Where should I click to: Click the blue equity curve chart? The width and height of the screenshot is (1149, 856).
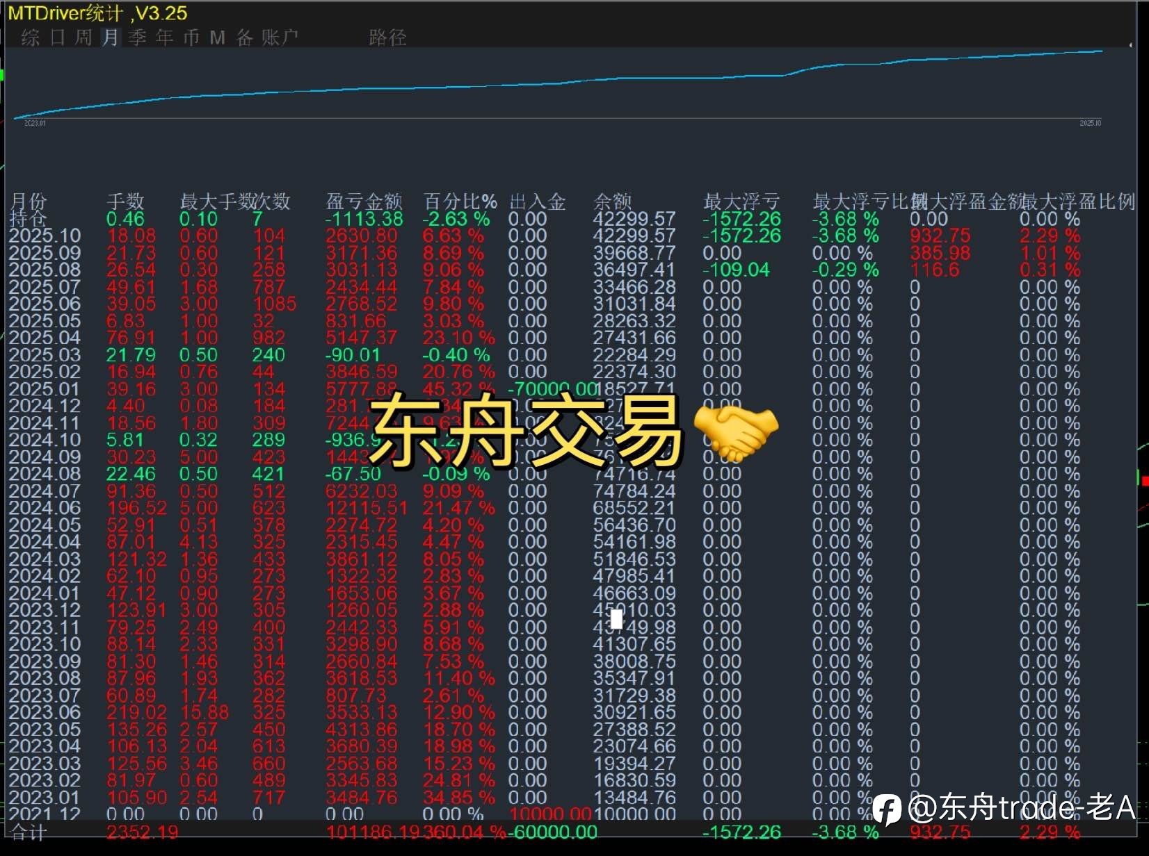(559, 83)
